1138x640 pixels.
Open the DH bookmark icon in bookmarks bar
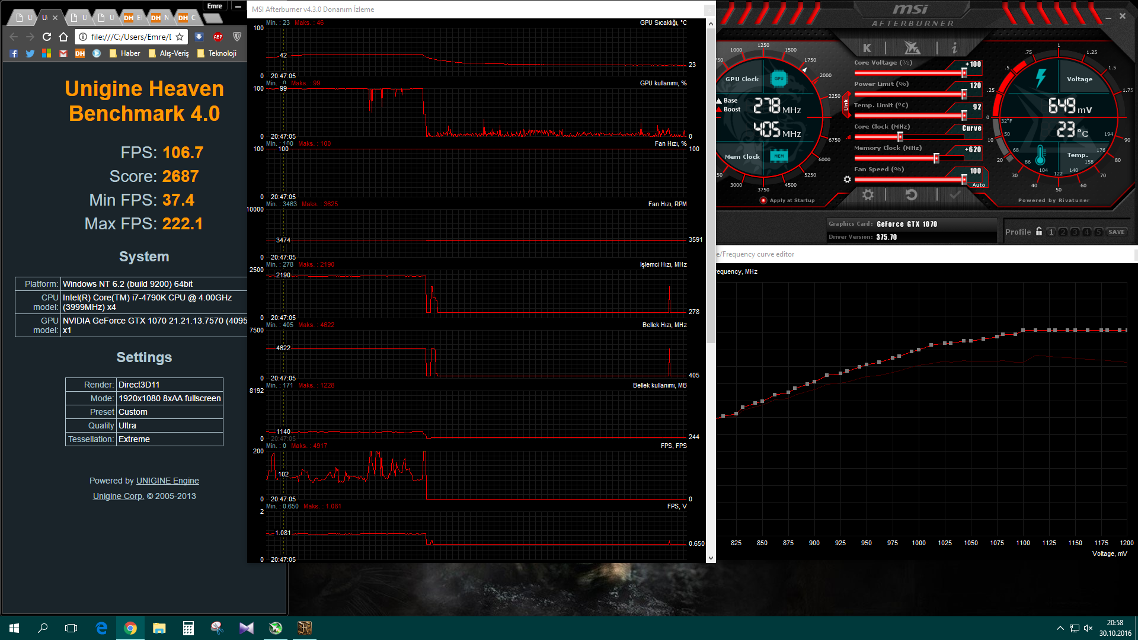point(80,53)
